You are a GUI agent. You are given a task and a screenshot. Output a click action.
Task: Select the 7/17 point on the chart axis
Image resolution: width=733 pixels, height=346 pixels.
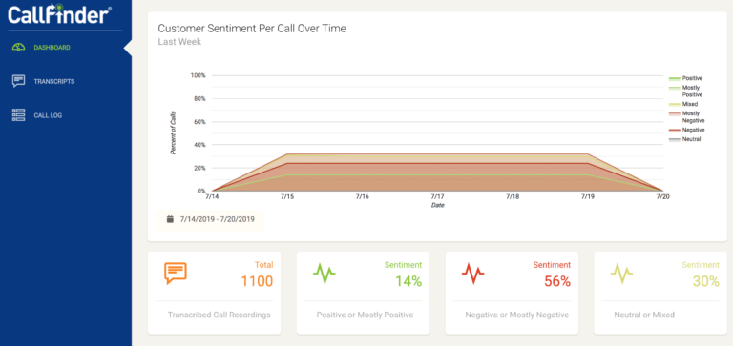(x=437, y=197)
